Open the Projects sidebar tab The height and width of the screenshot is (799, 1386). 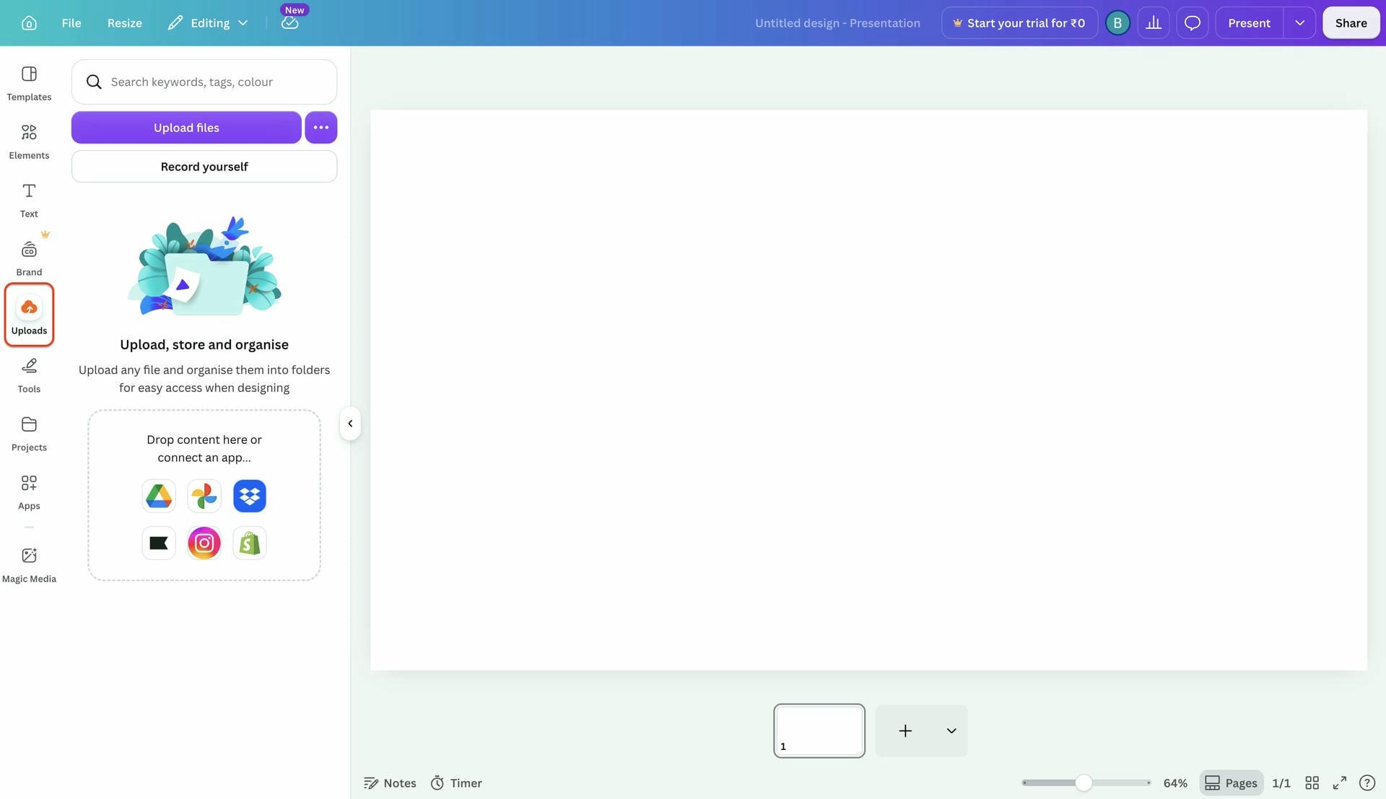29,435
